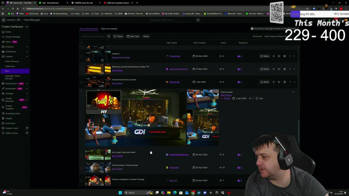Click scissors icon on Mytheos clip row

(279, 69)
